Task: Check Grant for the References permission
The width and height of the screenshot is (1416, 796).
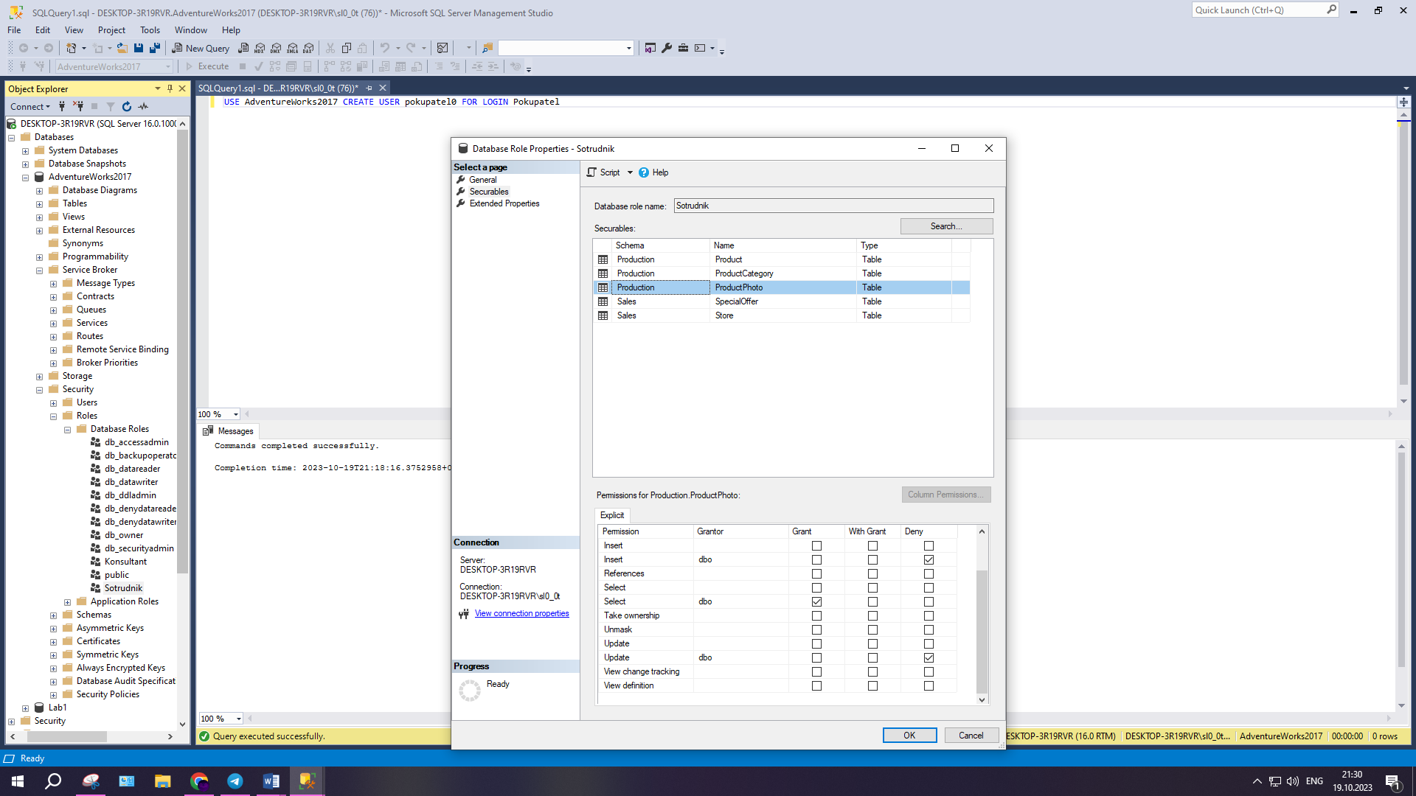Action: 816,573
